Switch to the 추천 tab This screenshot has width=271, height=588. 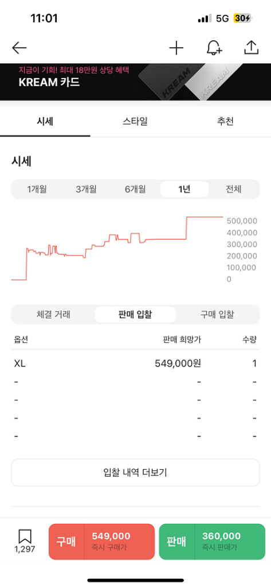225,122
